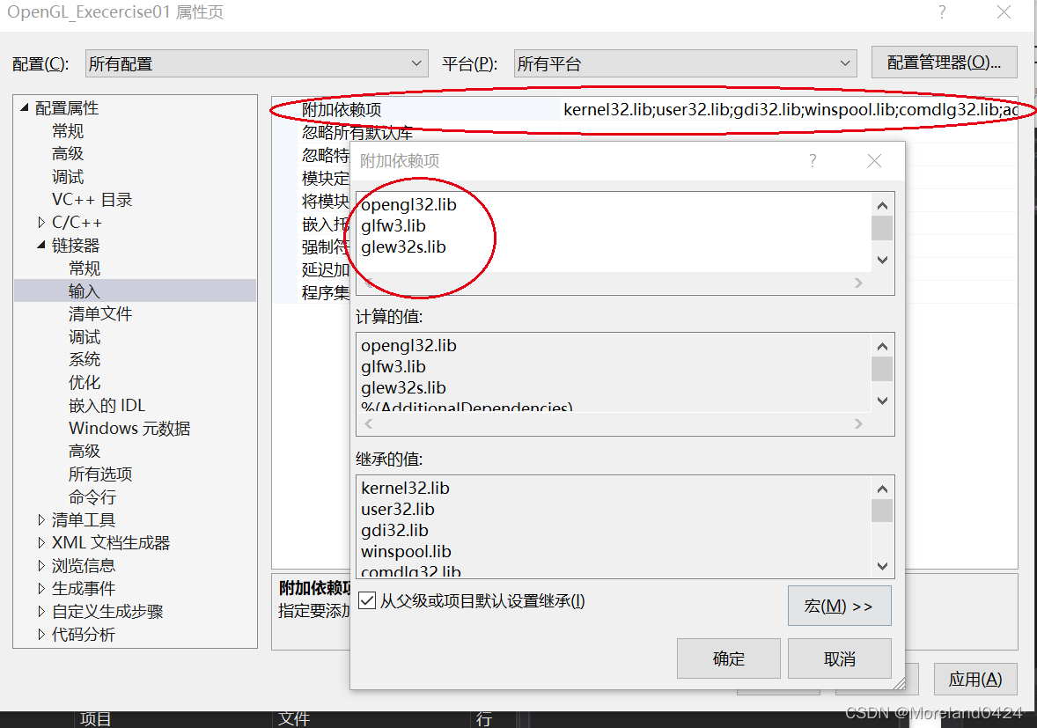Select 调试 under 链接器
1037x728 pixels.
pyautogui.click(x=85, y=336)
